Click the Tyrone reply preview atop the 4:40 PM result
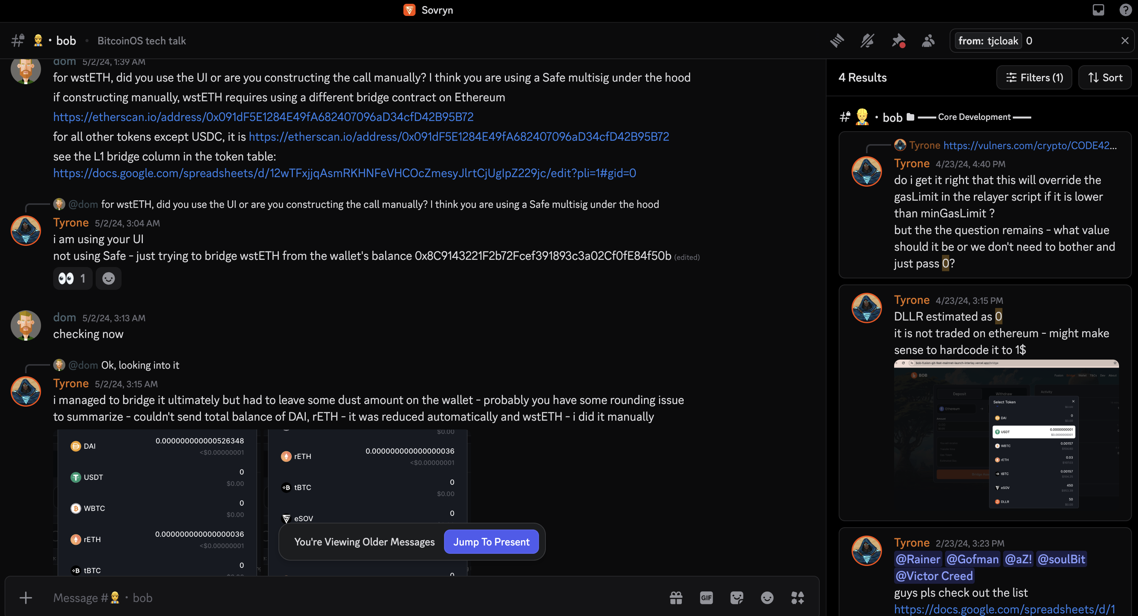 click(x=1006, y=145)
